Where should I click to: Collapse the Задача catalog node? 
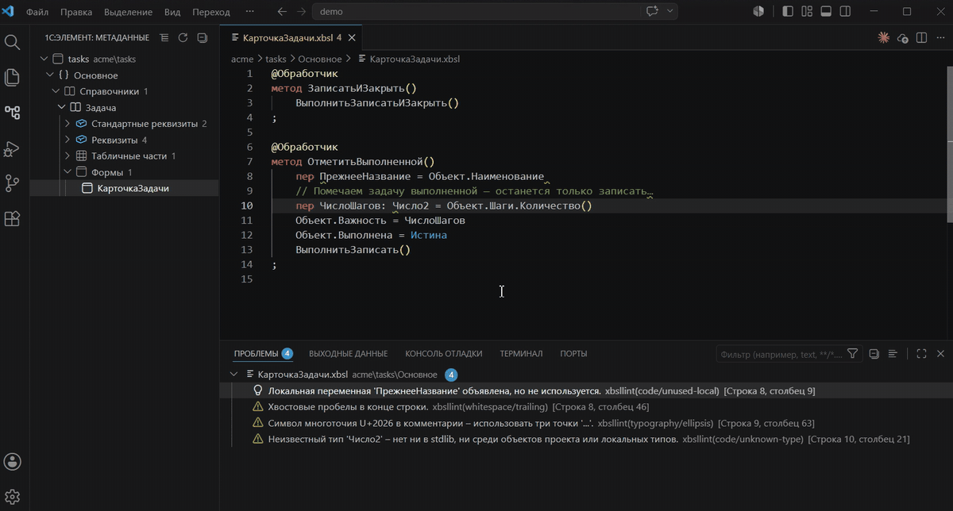62,107
